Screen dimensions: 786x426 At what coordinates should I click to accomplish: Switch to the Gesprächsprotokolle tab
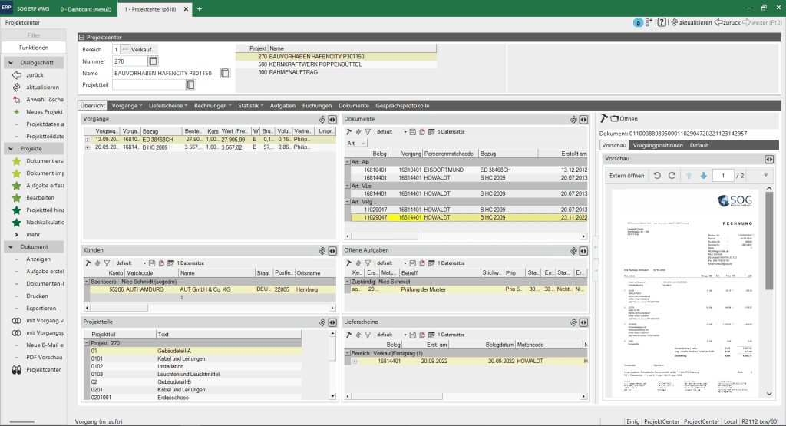tap(402, 106)
